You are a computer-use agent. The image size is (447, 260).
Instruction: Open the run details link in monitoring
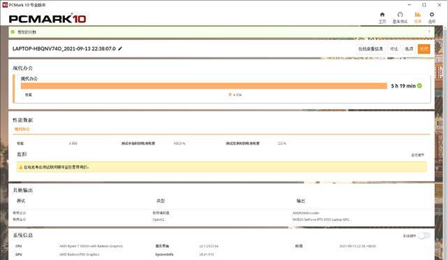[418, 155]
